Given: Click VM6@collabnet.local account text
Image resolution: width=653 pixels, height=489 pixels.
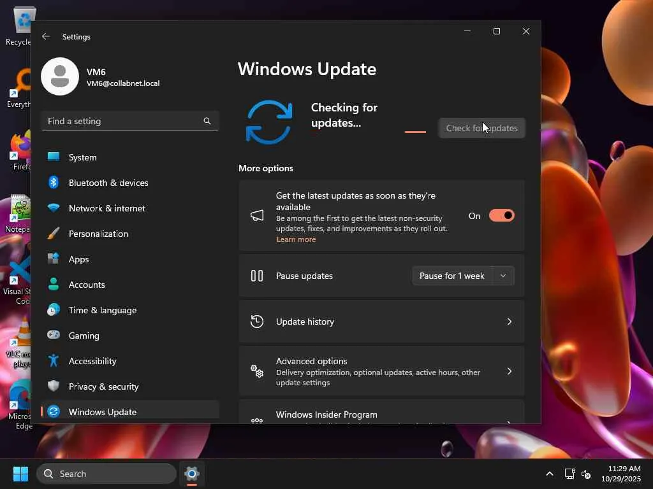Looking at the screenshot, I should tap(123, 83).
